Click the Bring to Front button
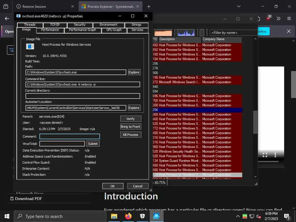This screenshot has height=222, width=296. (x=130, y=127)
